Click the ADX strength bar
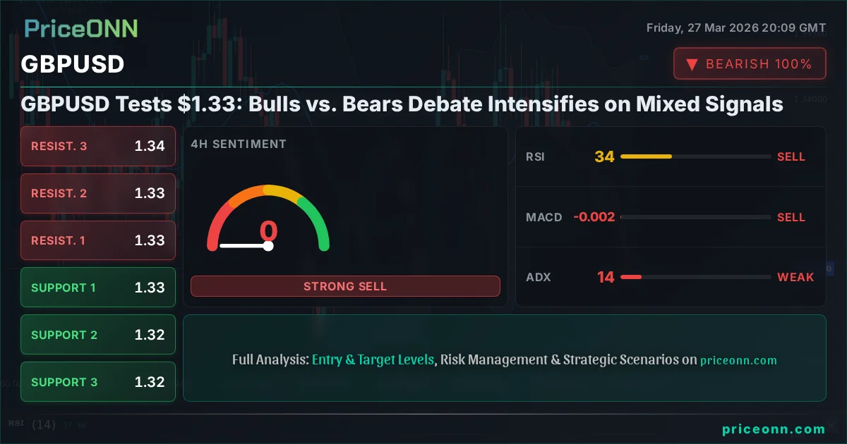 [695, 277]
